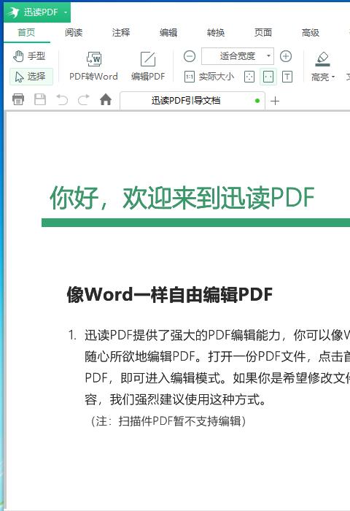The height and width of the screenshot is (511, 350).
Task: Open a new tab with plus
Action: pos(275,101)
